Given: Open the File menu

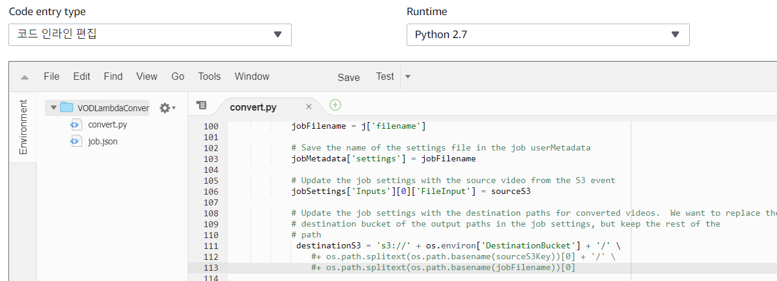Looking at the screenshot, I should tap(51, 76).
